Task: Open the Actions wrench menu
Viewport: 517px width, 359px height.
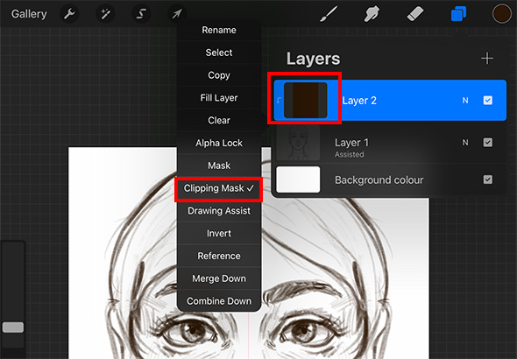Action: (x=69, y=14)
